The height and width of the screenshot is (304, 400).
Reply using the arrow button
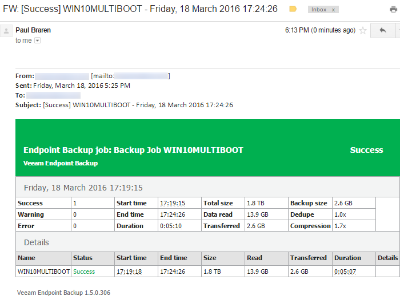click(x=383, y=30)
